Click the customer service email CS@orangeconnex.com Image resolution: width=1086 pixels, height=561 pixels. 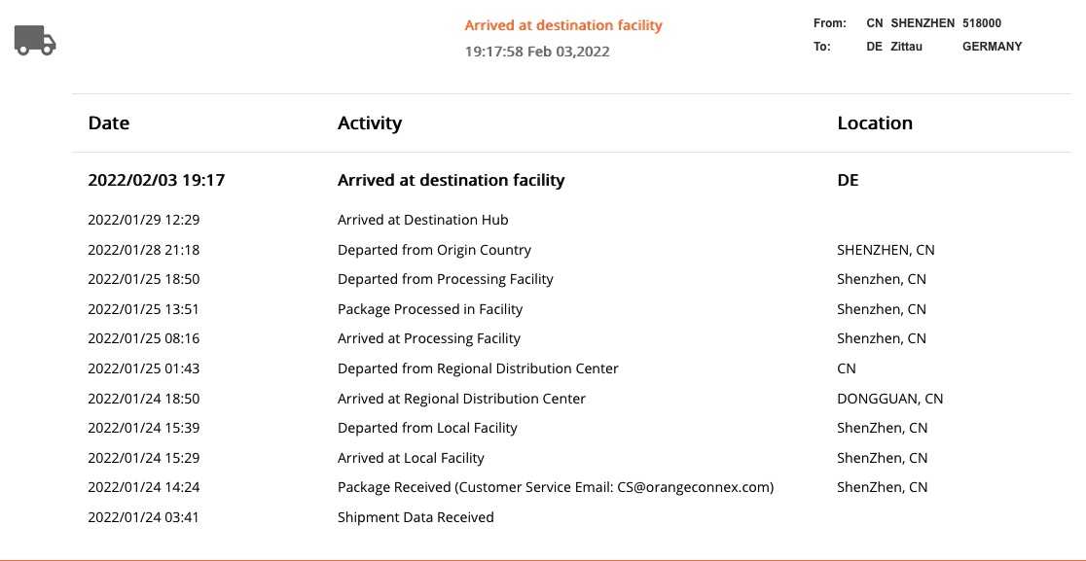point(693,488)
